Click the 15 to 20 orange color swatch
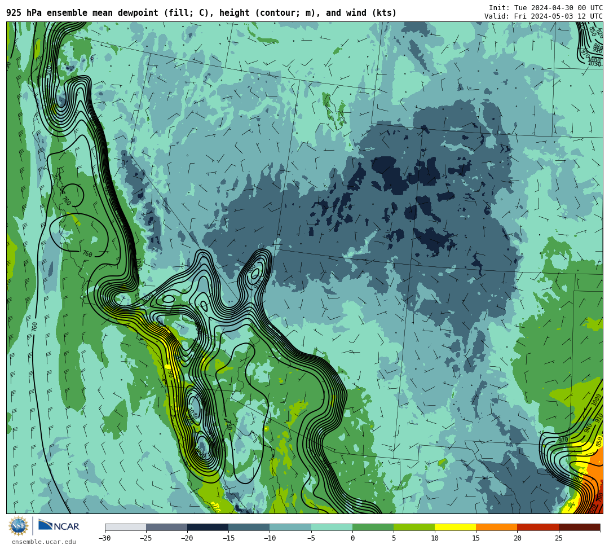This screenshot has height=549, width=609. [x=497, y=527]
